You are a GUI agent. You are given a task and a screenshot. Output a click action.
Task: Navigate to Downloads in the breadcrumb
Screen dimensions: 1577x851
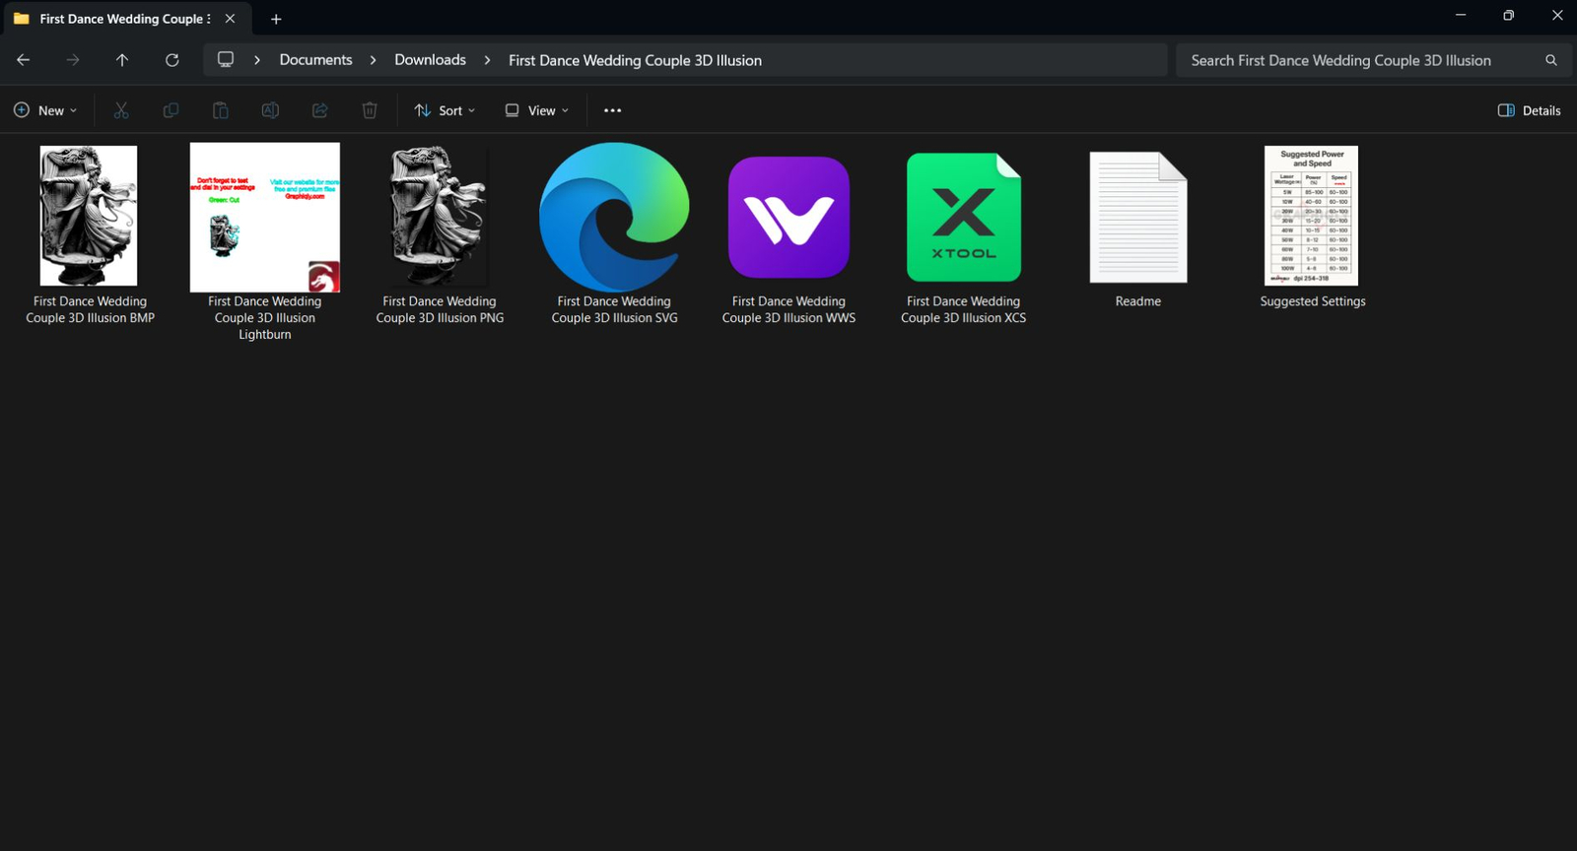click(430, 60)
